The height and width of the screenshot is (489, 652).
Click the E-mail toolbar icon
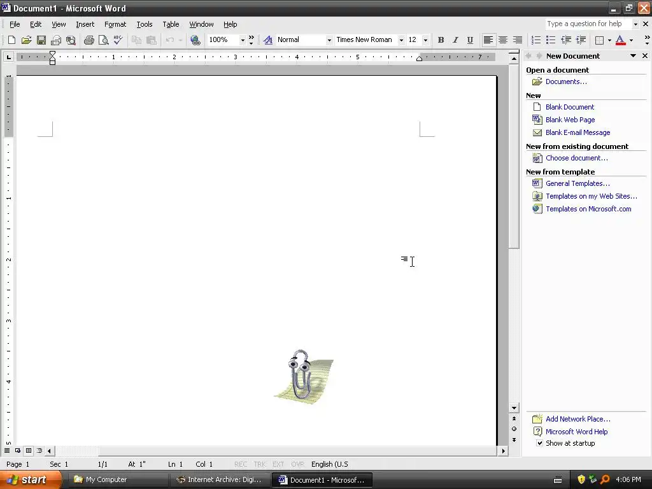point(56,40)
